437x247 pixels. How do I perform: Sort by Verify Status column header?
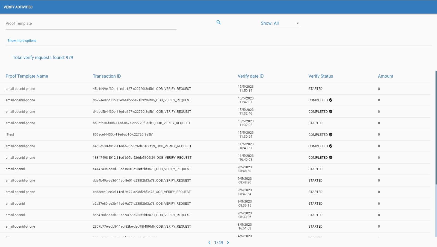click(321, 76)
